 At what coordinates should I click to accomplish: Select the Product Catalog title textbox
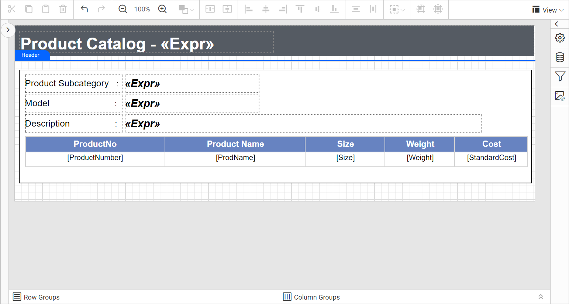(x=146, y=42)
